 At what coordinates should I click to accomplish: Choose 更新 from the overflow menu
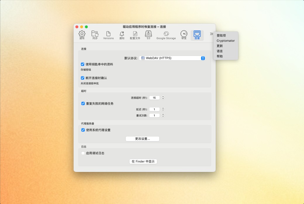pos(220,46)
